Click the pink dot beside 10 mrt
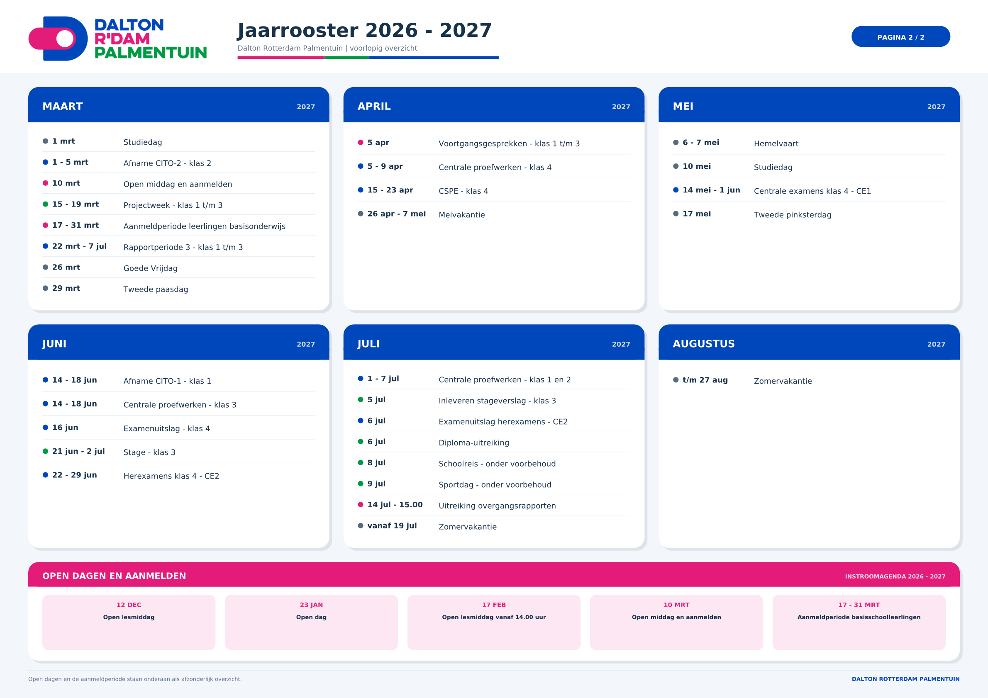The width and height of the screenshot is (988, 698). [x=45, y=183]
